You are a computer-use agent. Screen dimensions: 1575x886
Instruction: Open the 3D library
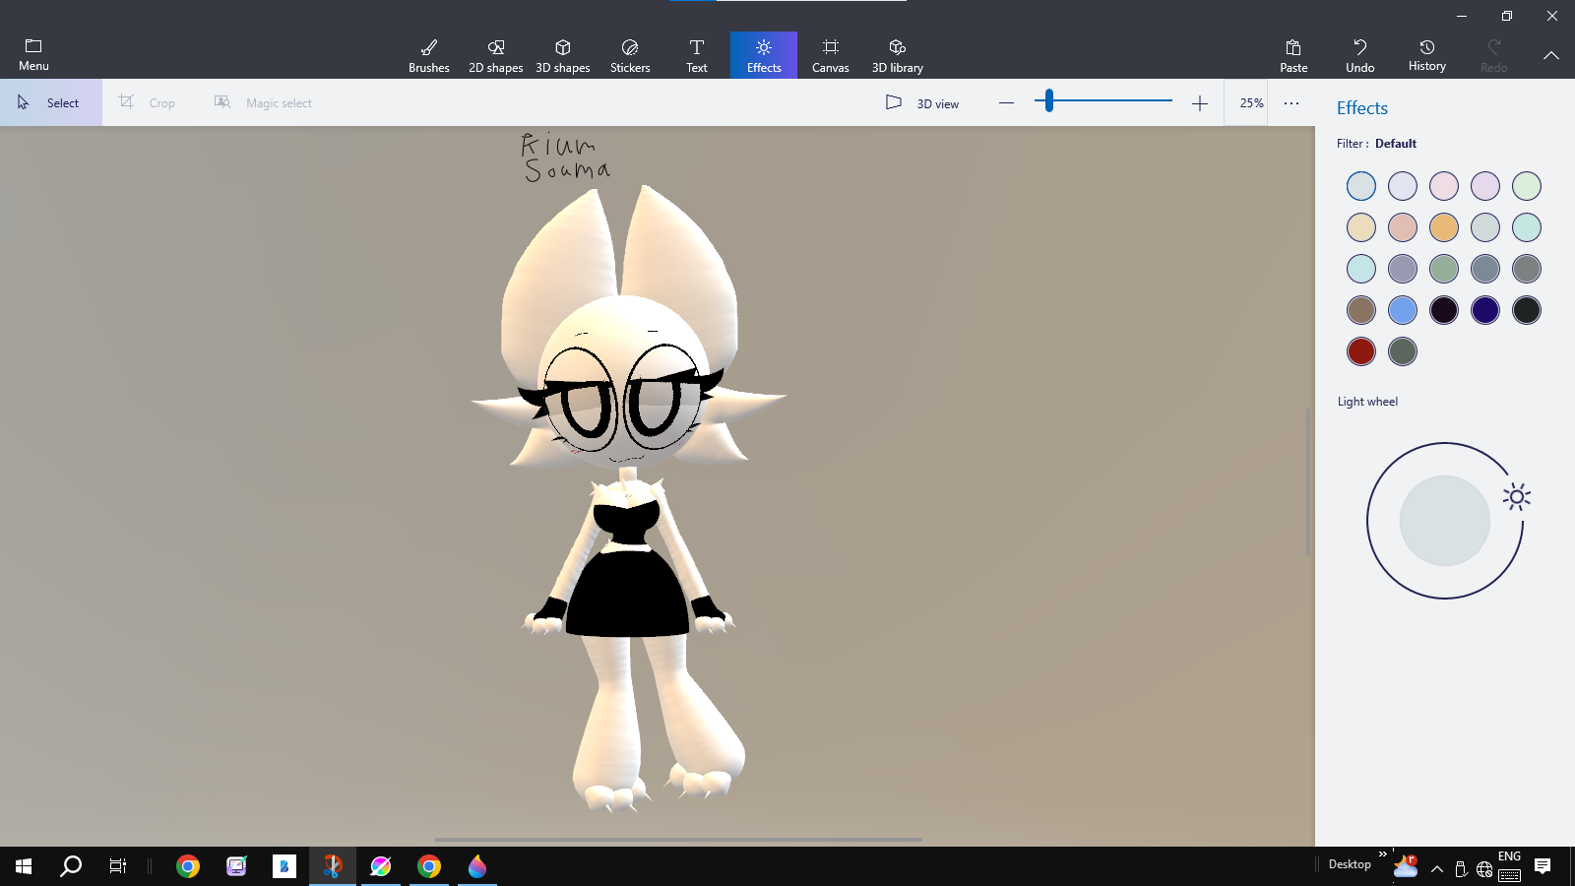(897, 55)
